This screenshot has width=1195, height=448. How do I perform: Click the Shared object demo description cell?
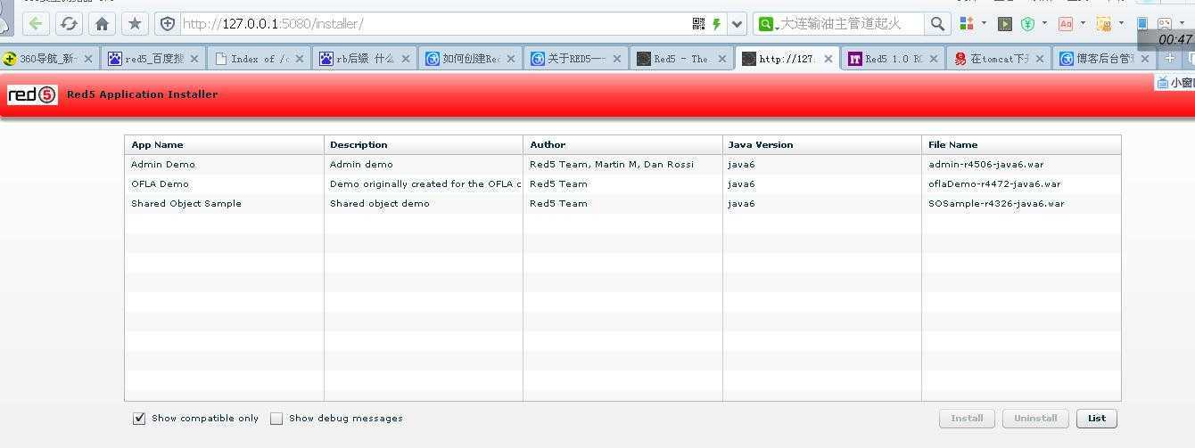click(380, 203)
